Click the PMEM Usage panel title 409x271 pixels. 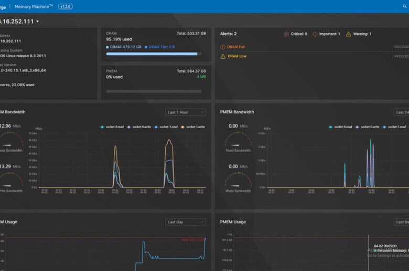click(x=233, y=222)
